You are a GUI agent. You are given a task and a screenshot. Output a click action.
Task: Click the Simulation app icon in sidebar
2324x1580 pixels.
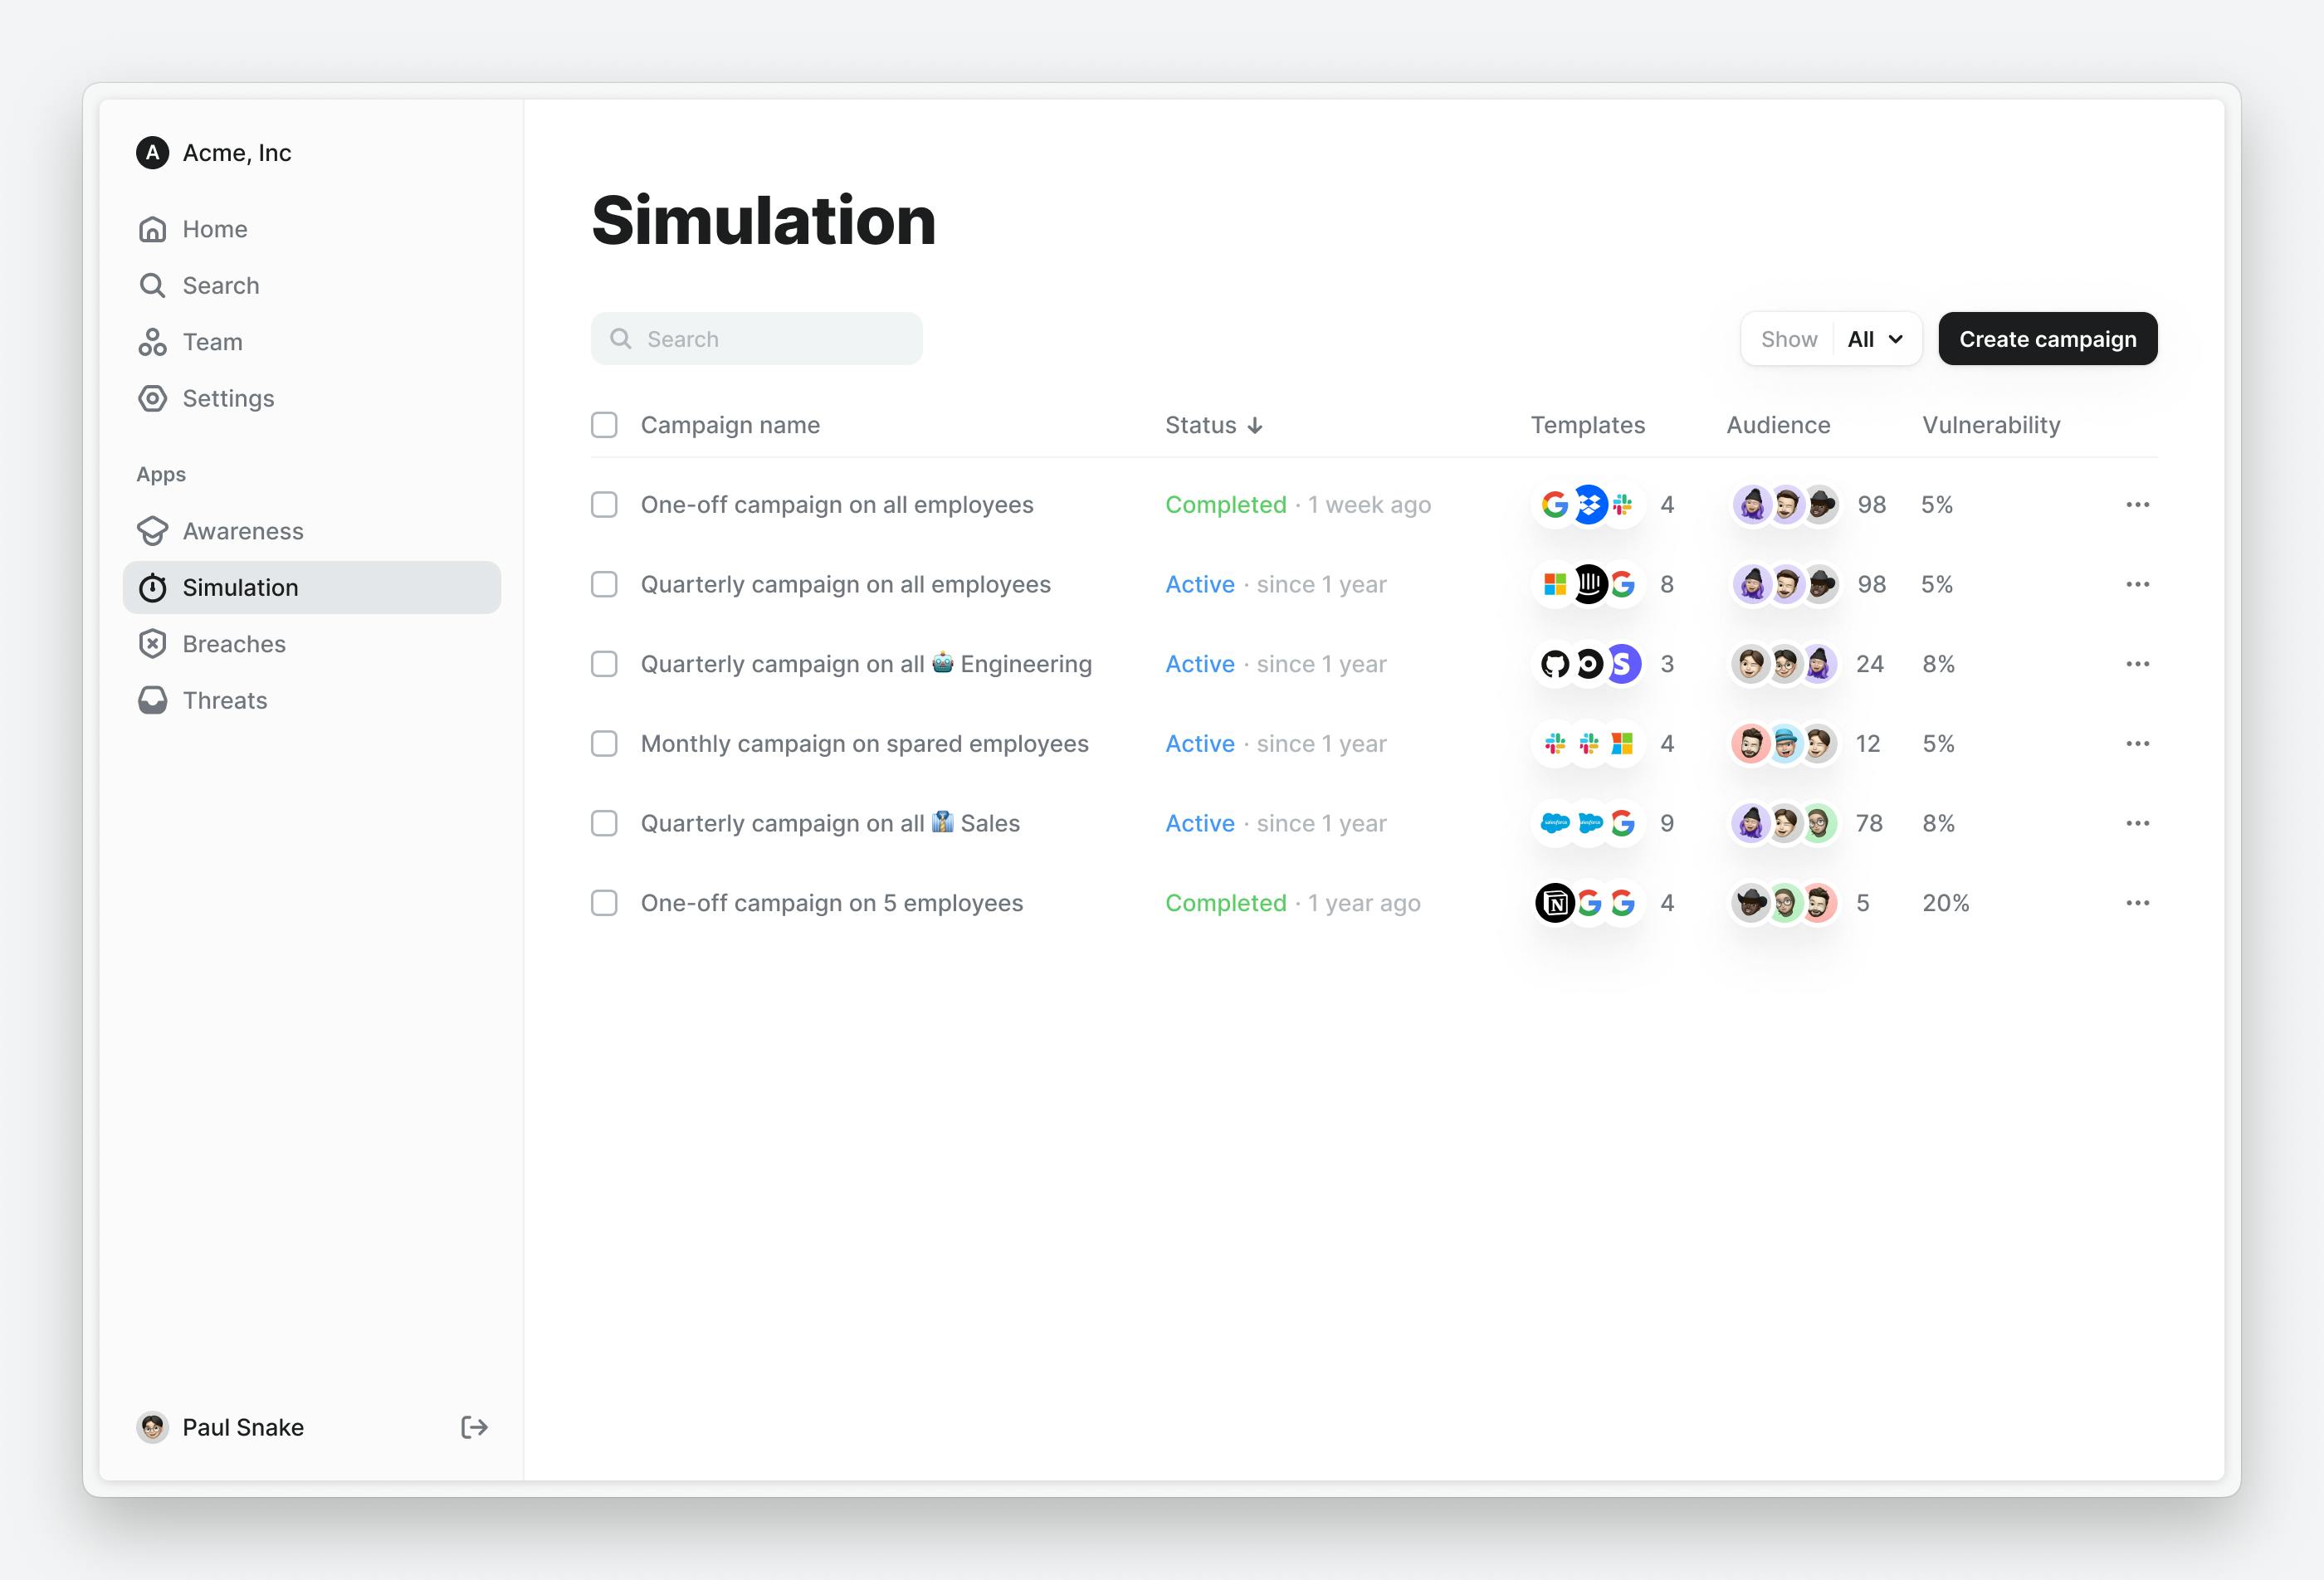pos(154,586)
